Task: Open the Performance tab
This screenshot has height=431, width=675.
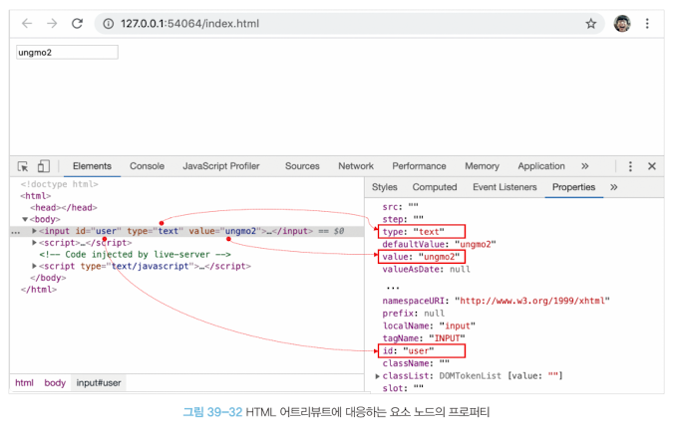Action: pos(419,166)
